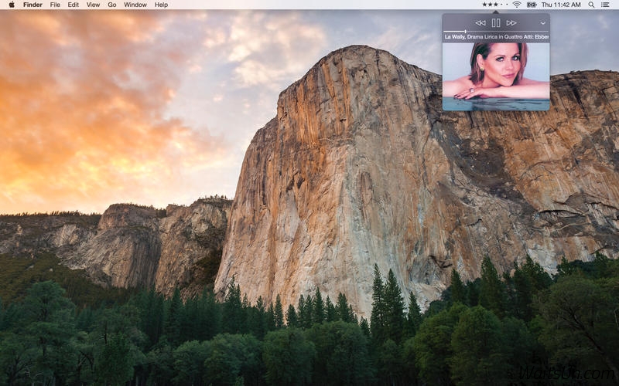619x386 pixels.
Task: Click the playback progress slider
Action: tap(464, 31)
